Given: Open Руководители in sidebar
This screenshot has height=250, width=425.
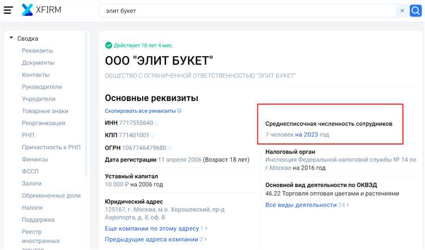Looking at the screenshot, I should [42, 87].
